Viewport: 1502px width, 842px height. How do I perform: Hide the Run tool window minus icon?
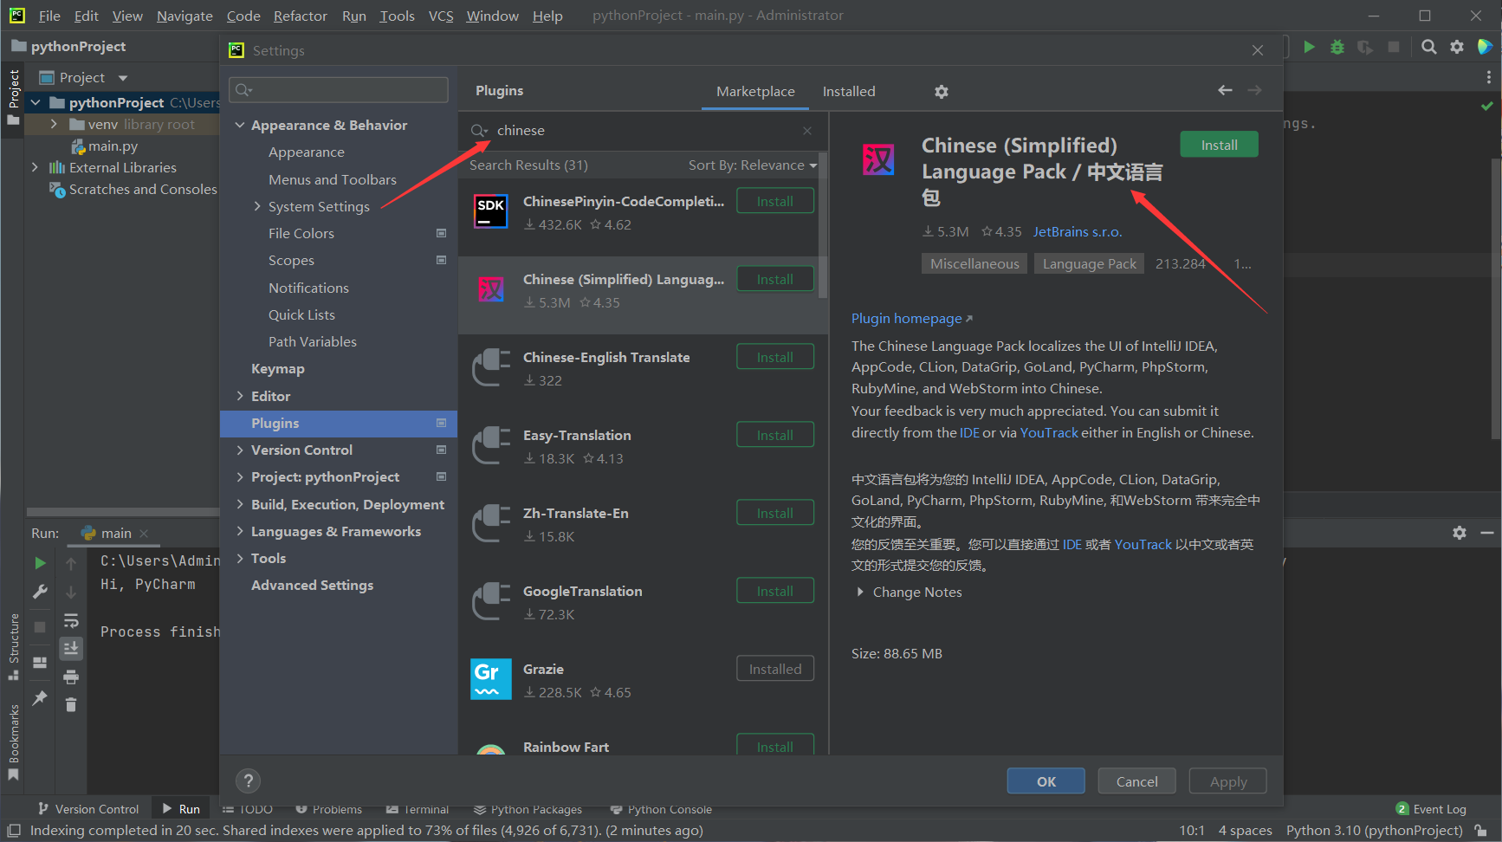(x=1487, y=533)
